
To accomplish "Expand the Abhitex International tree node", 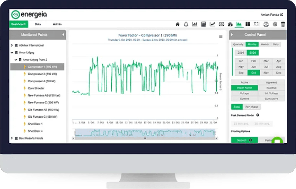I will [12, 46].
